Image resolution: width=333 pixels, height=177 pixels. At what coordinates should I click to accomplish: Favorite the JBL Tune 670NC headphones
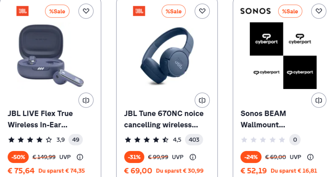(x=202, y=11)
